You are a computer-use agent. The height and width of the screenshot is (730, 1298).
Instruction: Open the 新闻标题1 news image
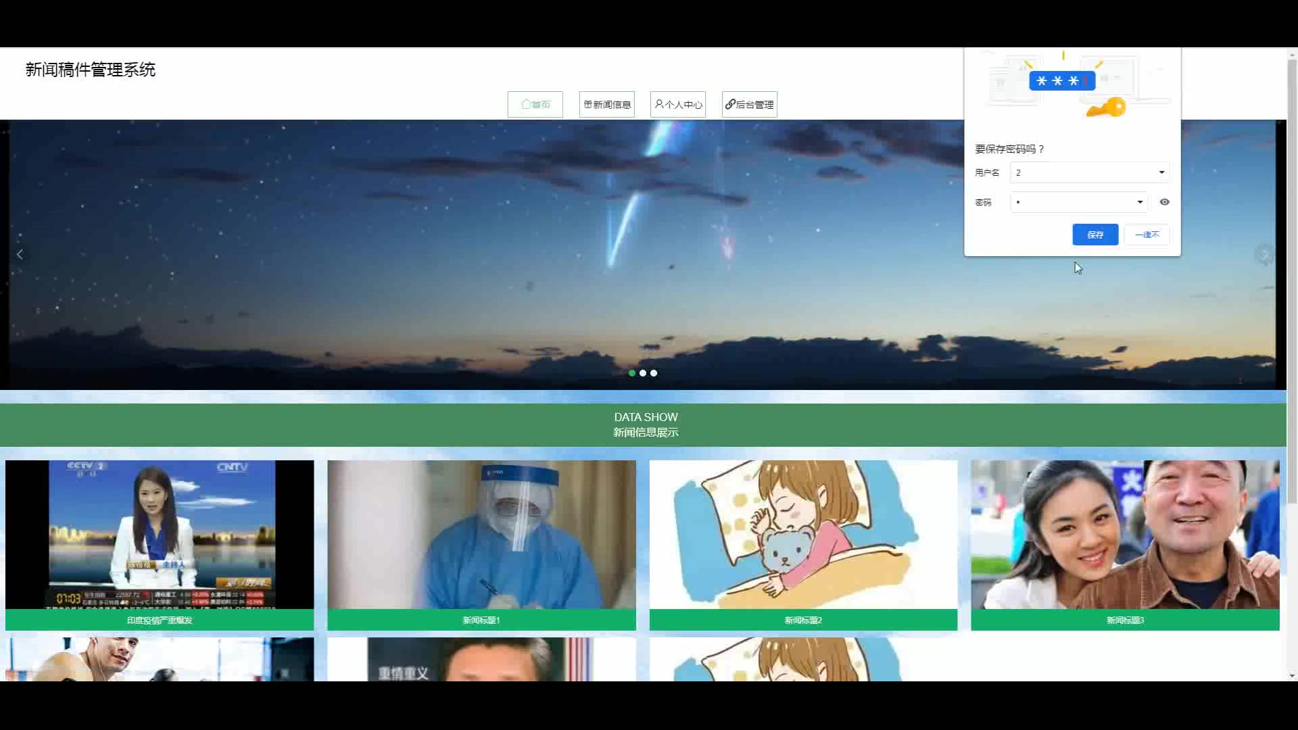(481, 534)
